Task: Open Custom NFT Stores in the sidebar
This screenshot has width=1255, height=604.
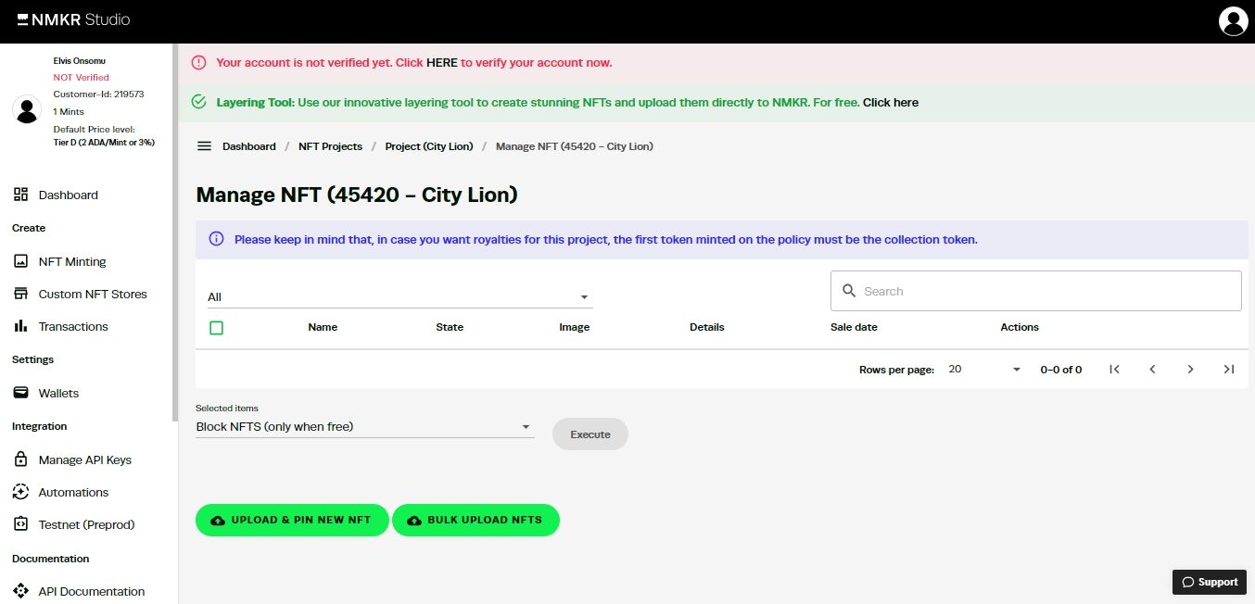Action: point(93,294)
